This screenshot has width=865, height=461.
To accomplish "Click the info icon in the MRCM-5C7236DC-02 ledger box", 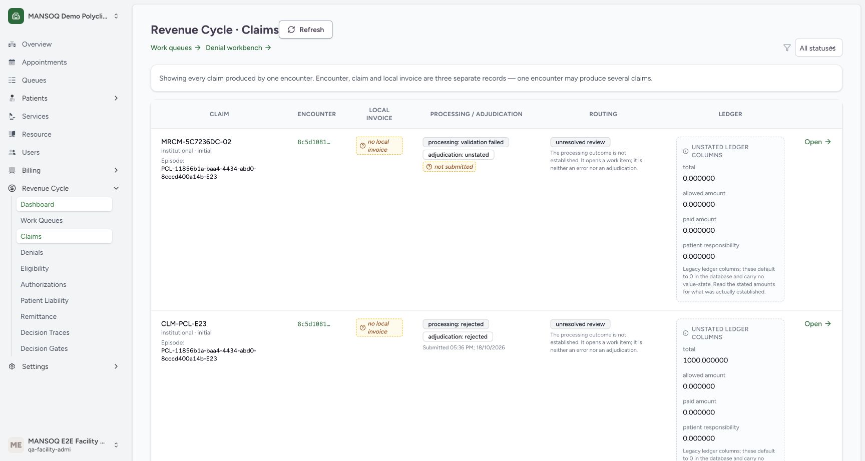I will tap(686, 151).
